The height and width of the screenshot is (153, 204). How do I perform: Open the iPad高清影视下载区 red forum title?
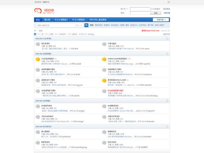coord(116,91)
